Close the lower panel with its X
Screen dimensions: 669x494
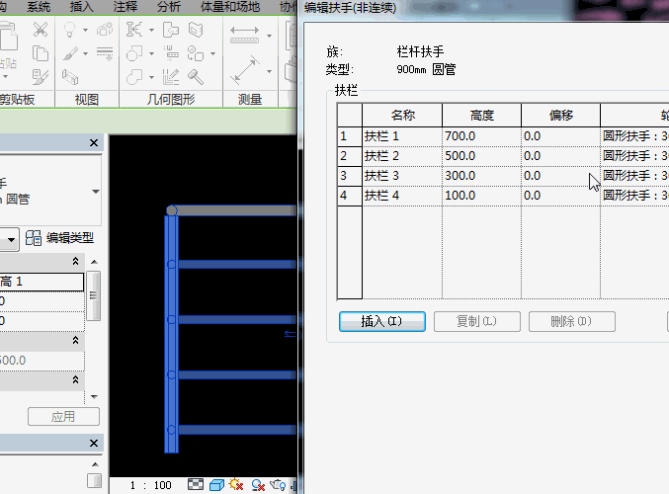[94, 444]
